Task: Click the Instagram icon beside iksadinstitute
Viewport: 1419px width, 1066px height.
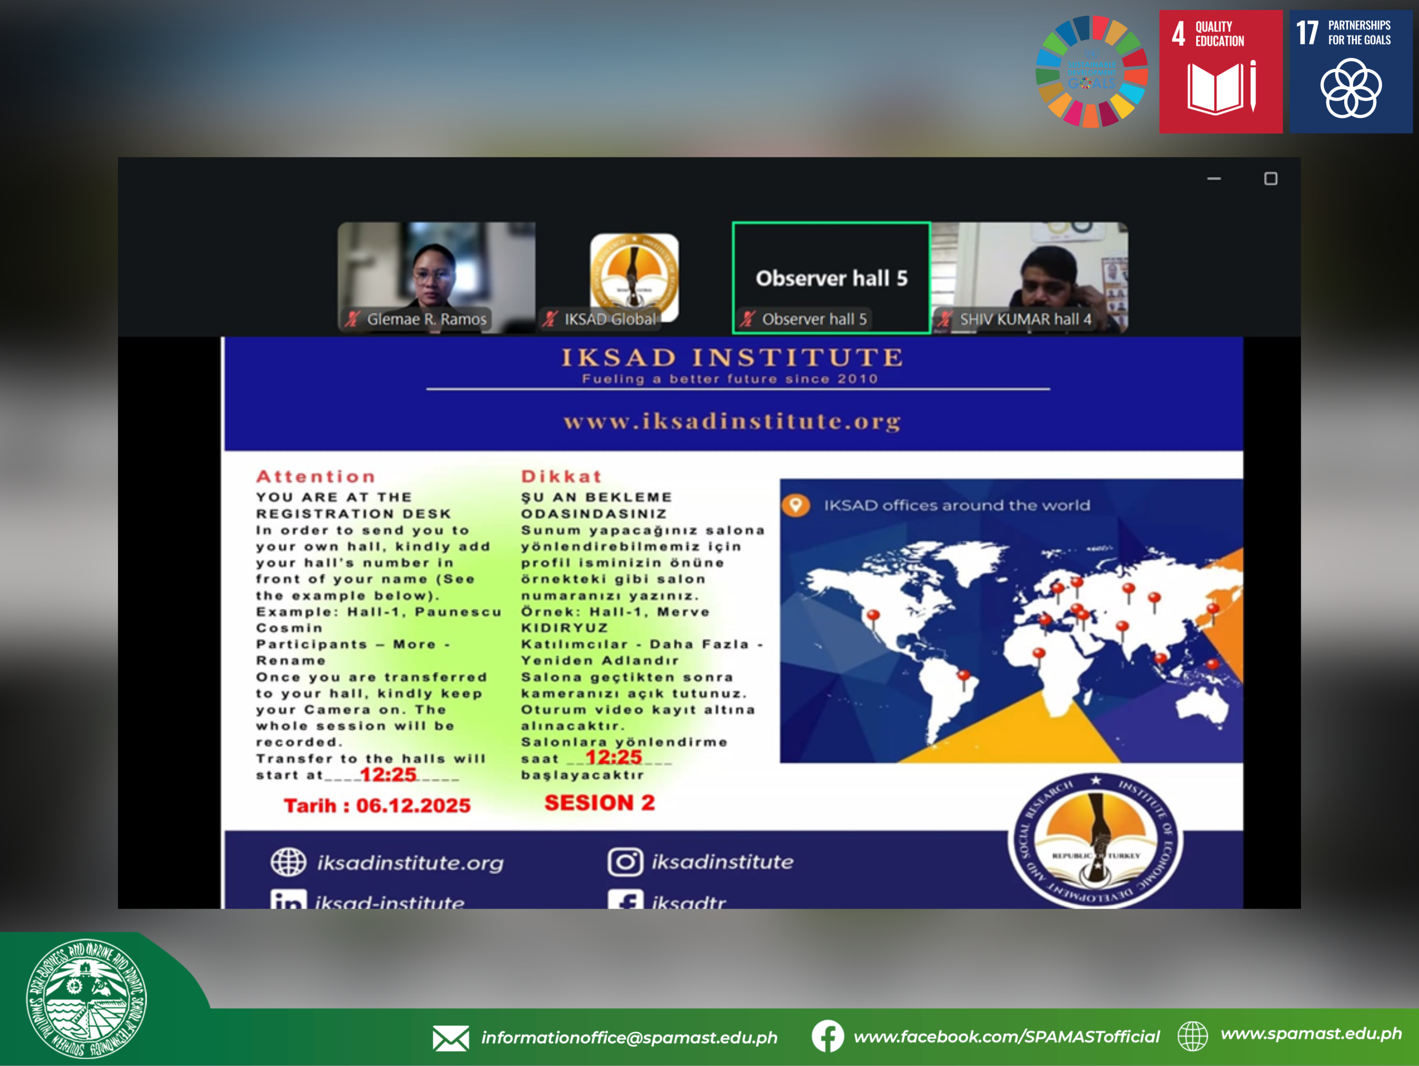Action: tap(625, 862)
